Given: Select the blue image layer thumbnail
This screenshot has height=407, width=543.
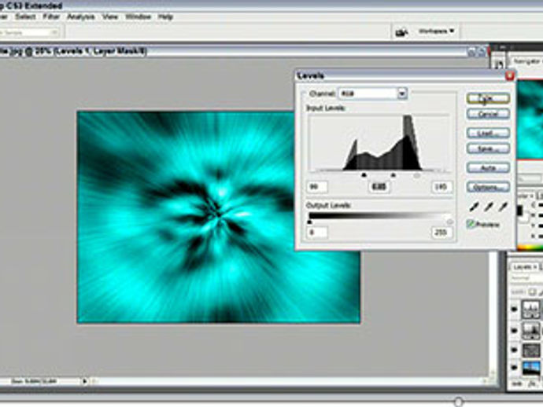Looking at the screenshot, I should click(x=531, y=368).
